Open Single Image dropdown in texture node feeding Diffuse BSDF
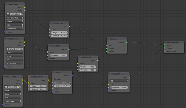This screenshot has height=108, width=186. (x=14, y=63)
